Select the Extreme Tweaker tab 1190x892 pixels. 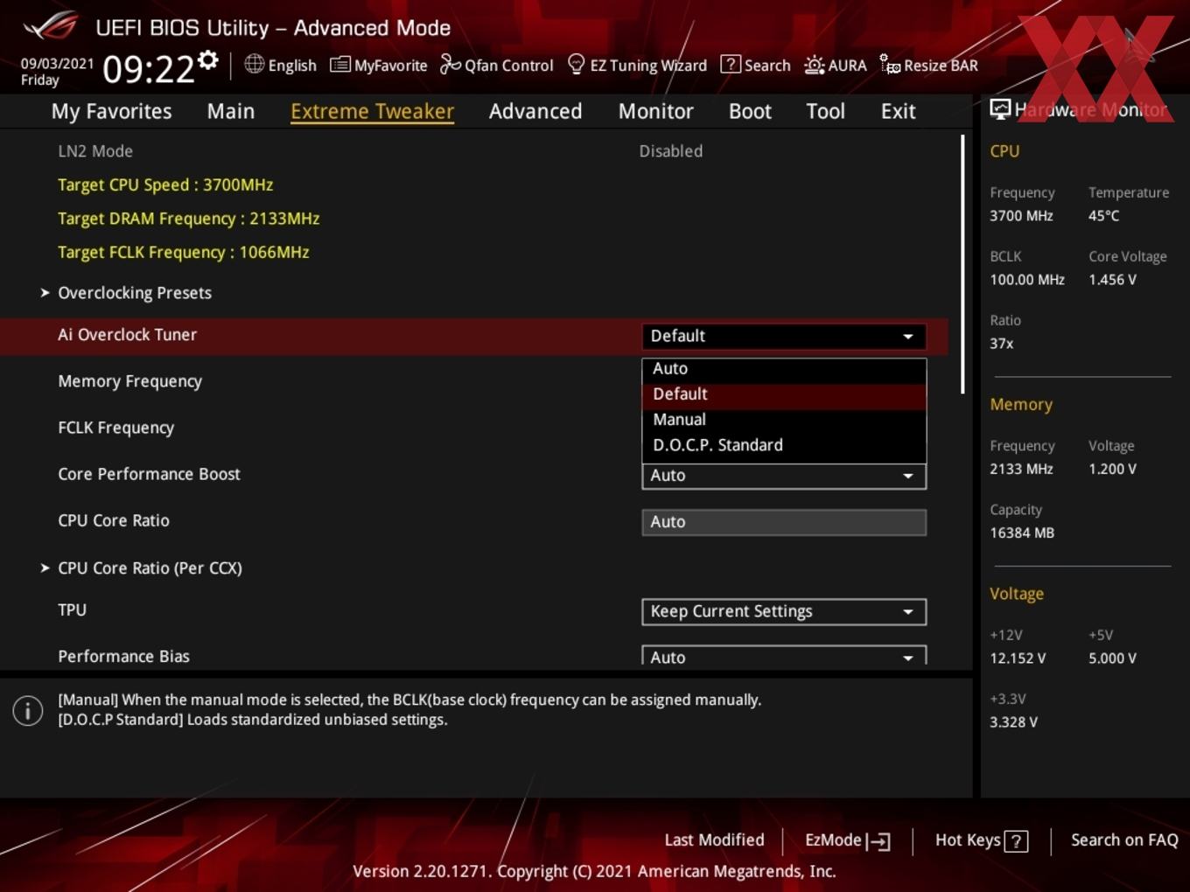tap(372, 111)
